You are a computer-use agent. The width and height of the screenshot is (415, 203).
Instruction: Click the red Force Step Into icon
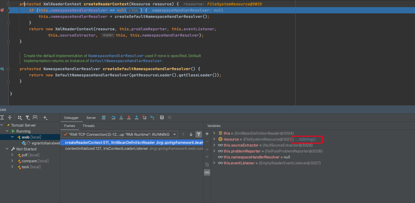[x=129, y=117]
